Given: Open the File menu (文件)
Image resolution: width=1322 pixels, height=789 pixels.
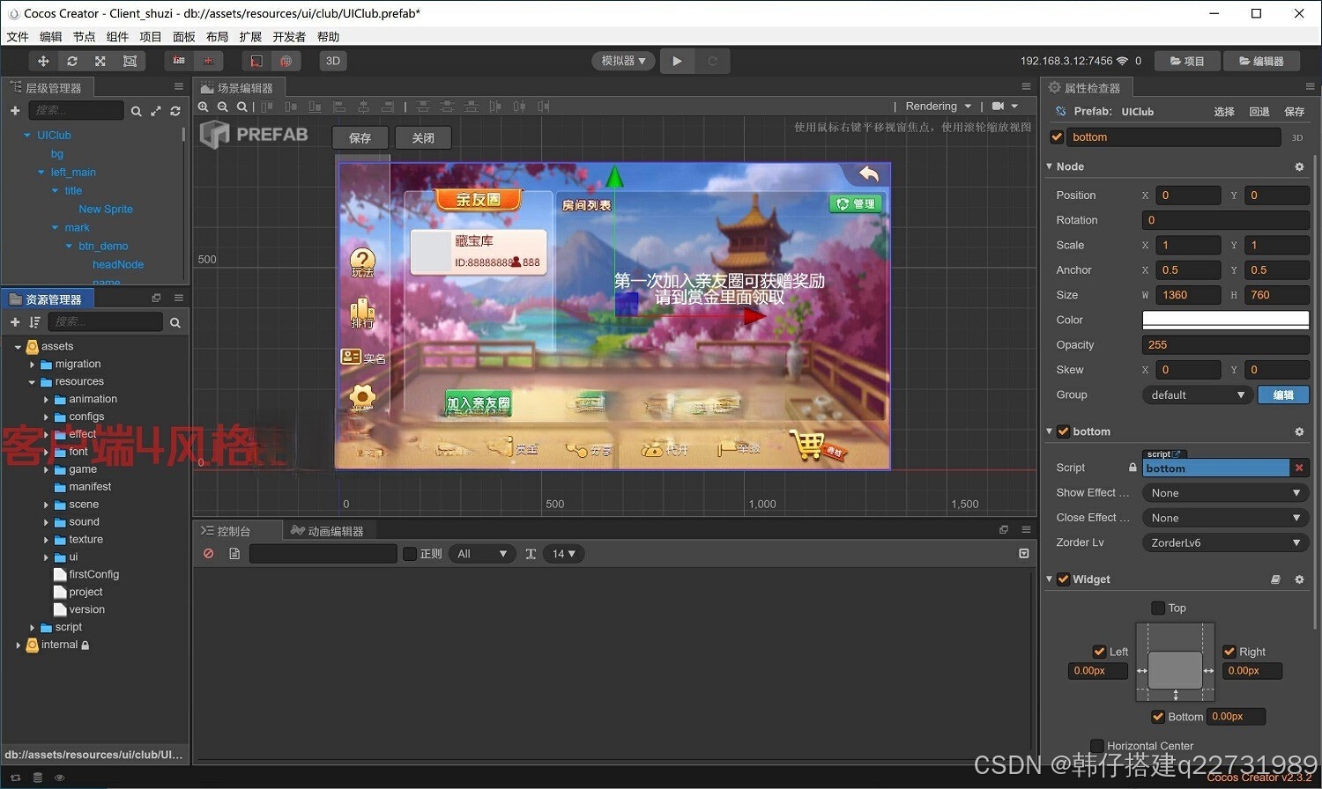Looking at the screenshot, I should click(x=18, y=37).
